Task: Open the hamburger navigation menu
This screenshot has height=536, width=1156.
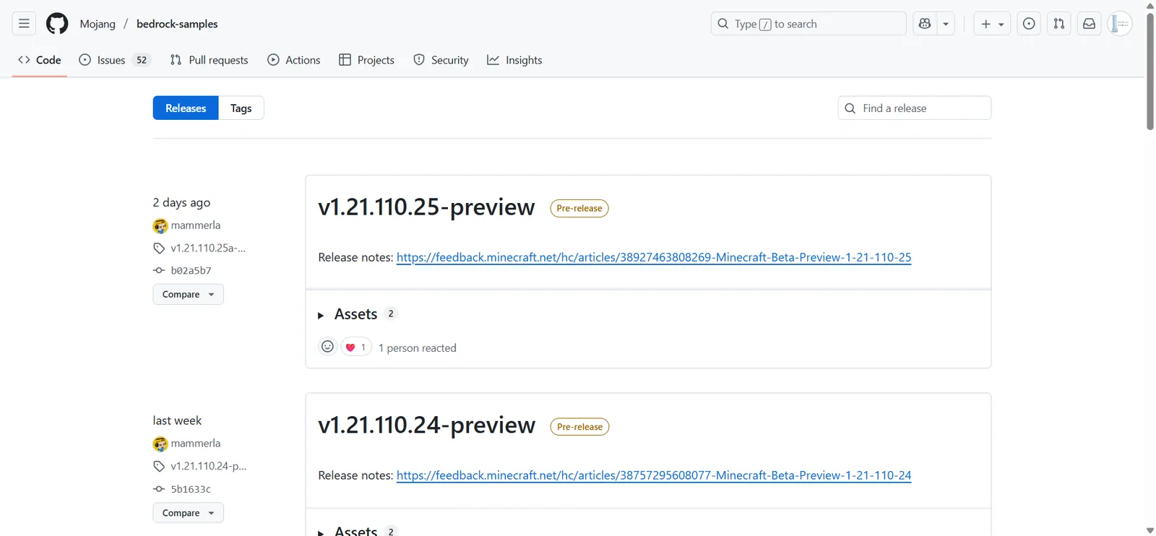Action: [x=24, y=24]
